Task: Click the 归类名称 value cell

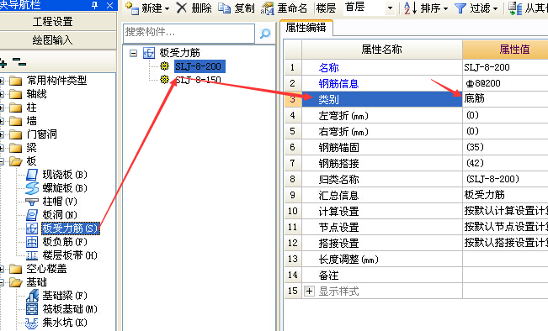Action: pos(505,179)
